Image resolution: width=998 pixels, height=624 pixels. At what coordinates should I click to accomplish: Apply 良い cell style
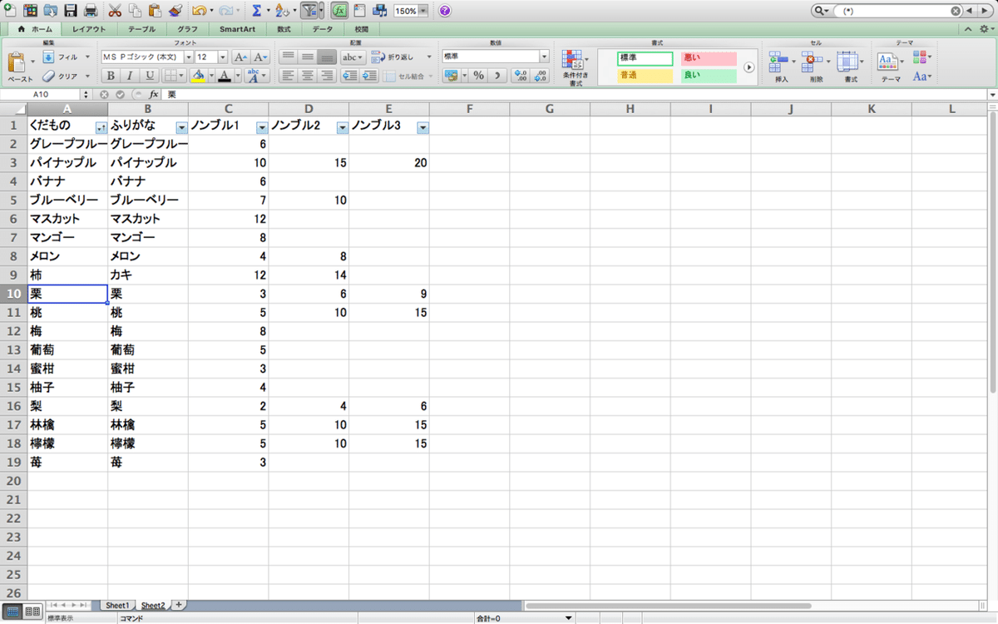[709, 76]
